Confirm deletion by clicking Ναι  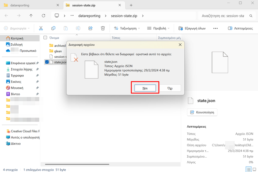(x=145, y=88)
